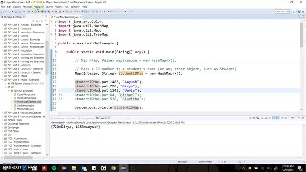The width and height of the screenshot is (306, 172).
Task: Open File Explorer from the taskbar
Action: click(74, 168)
